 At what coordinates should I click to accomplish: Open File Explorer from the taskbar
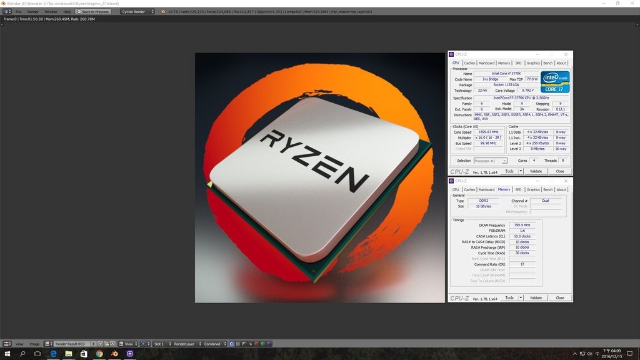69,354
